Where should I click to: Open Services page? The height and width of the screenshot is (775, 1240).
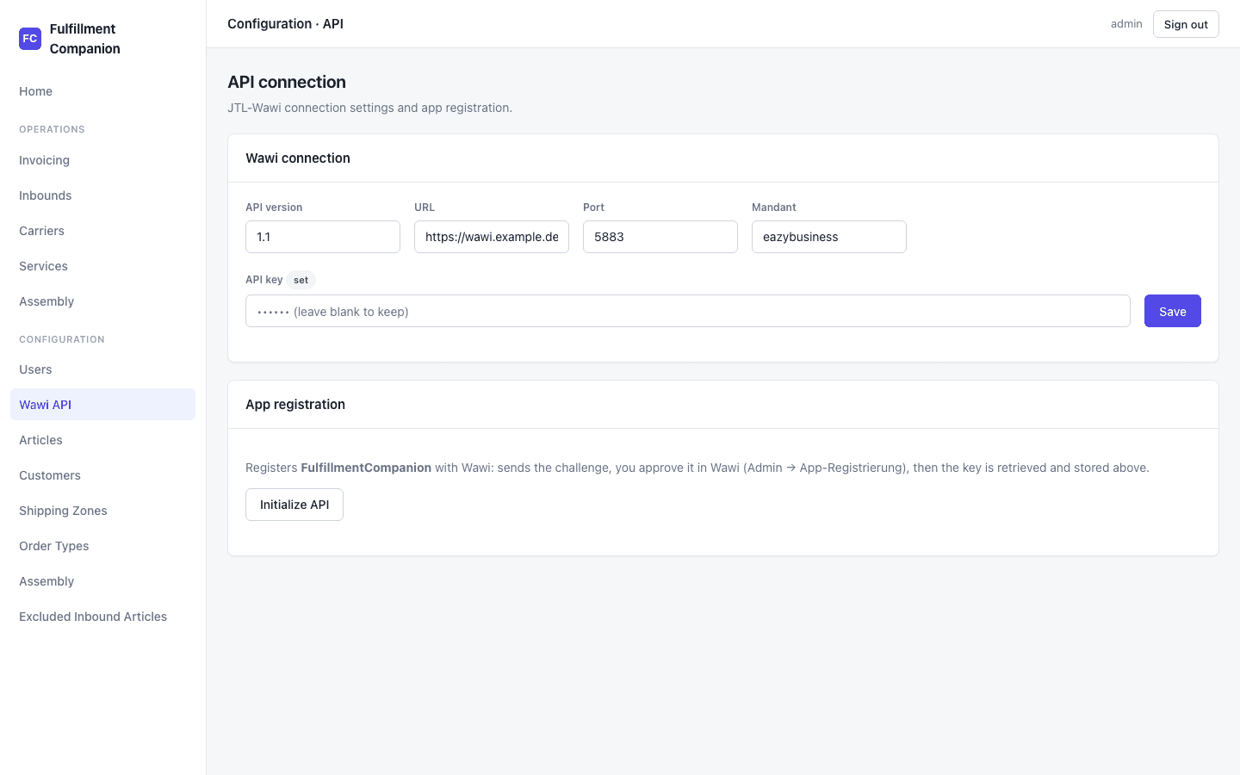102,266
